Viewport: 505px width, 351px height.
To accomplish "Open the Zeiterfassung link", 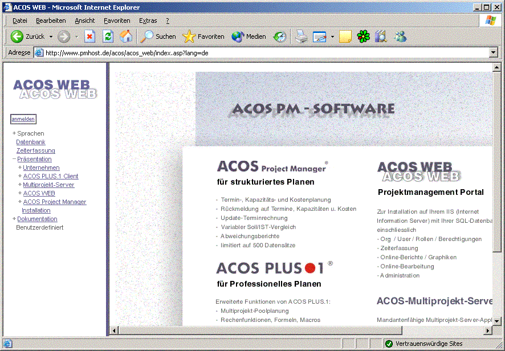I will coord(36,150).
